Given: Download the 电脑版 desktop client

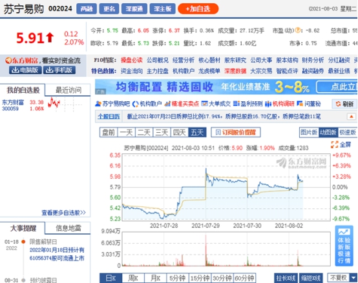Looking at the screenshot, I should (25, 70).
